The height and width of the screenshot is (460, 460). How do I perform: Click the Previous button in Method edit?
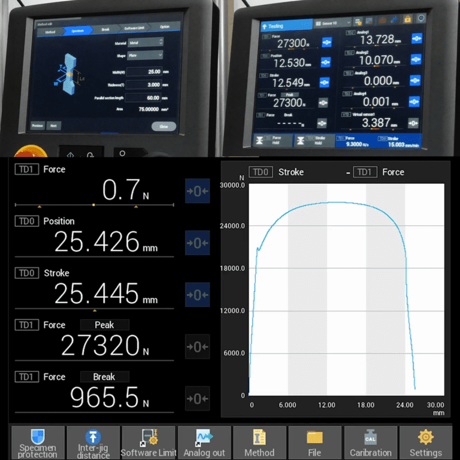pos(38,126)
